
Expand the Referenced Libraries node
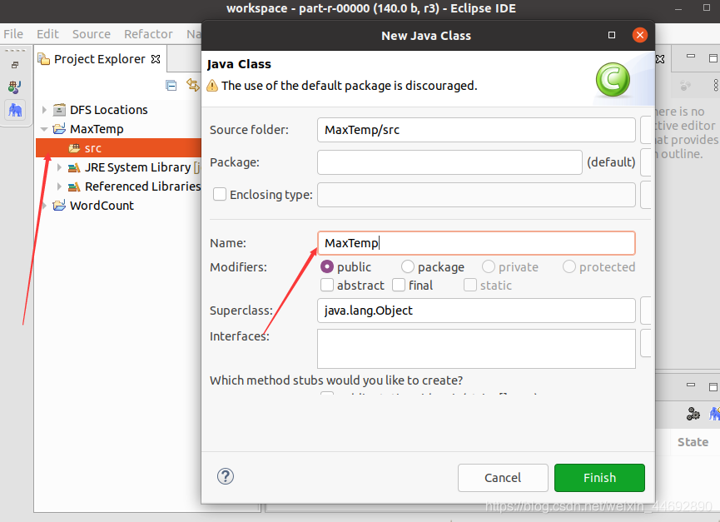coord(59,186)
